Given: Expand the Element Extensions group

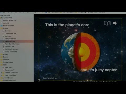Looking at the screenshot, I should click(1, 73).
